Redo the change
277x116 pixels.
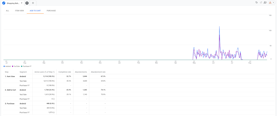pos(261,2)
